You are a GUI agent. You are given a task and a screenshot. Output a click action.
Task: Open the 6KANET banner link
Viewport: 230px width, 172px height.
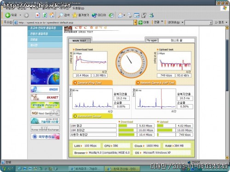(45, 97)
